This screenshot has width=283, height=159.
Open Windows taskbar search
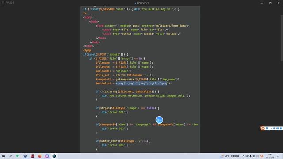pos(11,156)
